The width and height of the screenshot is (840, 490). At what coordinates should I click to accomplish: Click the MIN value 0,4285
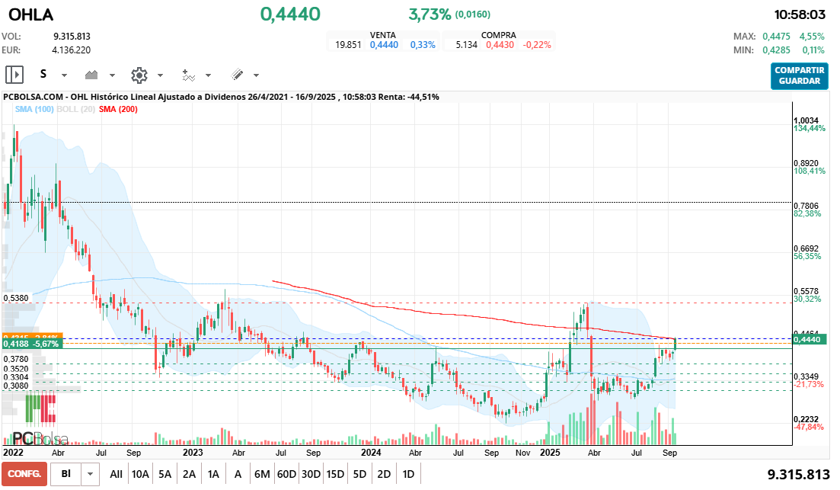pos(776,50)
